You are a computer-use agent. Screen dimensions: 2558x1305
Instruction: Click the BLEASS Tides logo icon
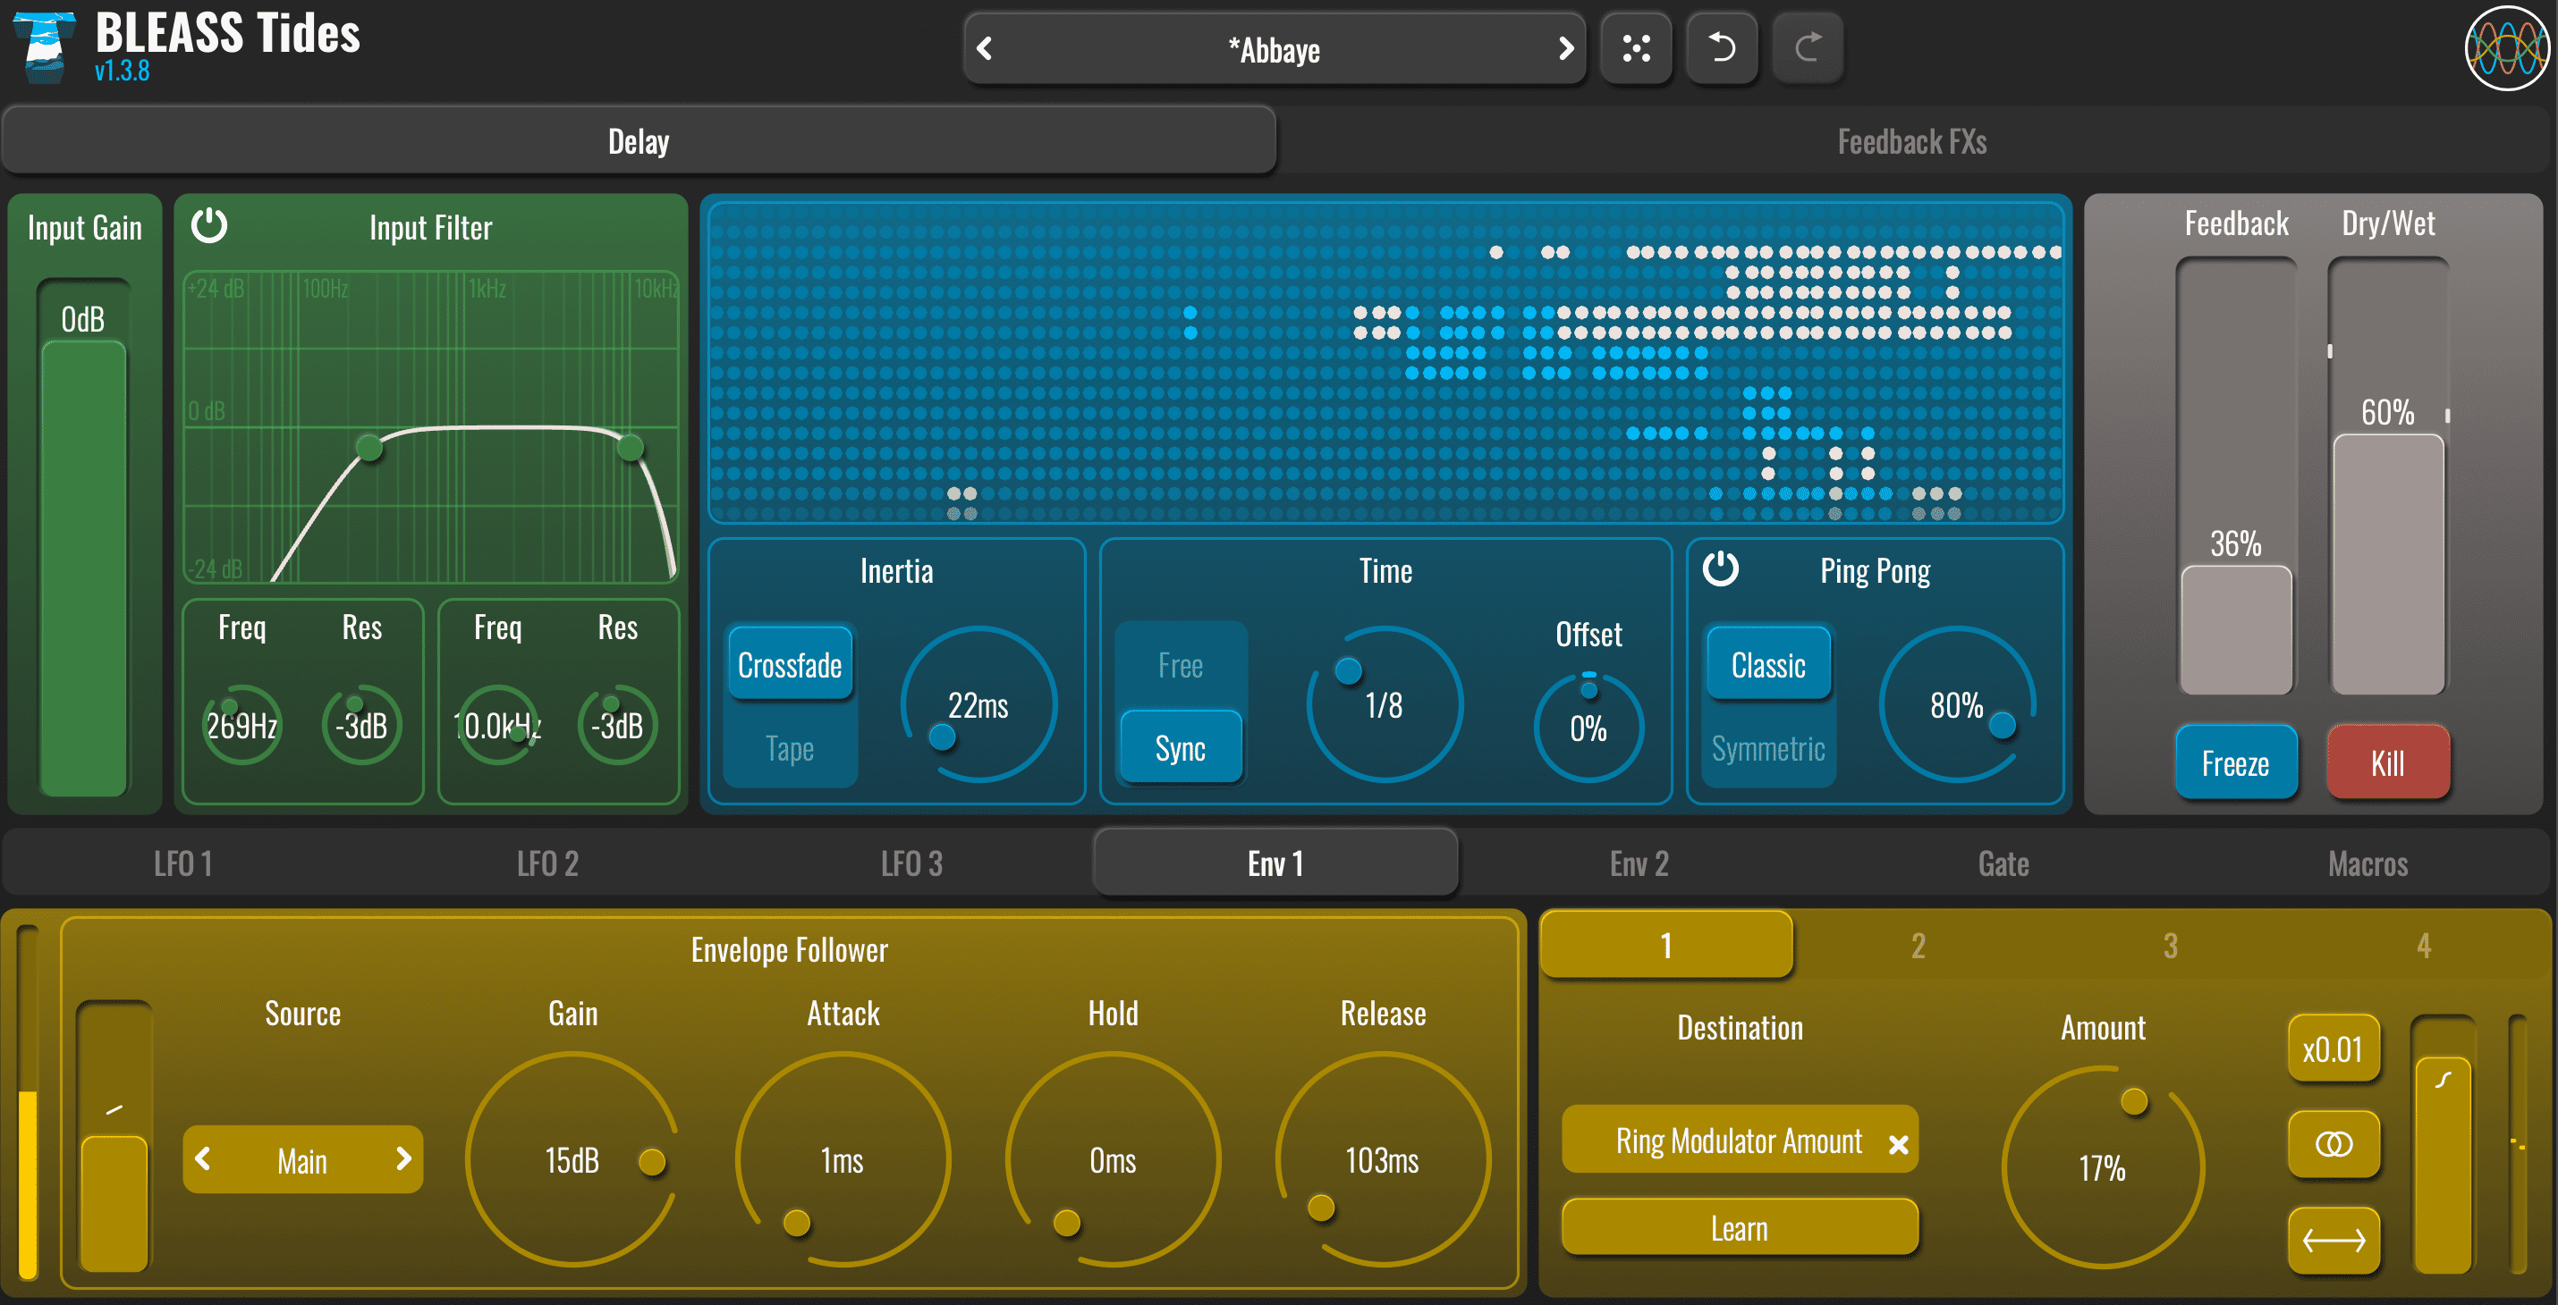[45, 46]
